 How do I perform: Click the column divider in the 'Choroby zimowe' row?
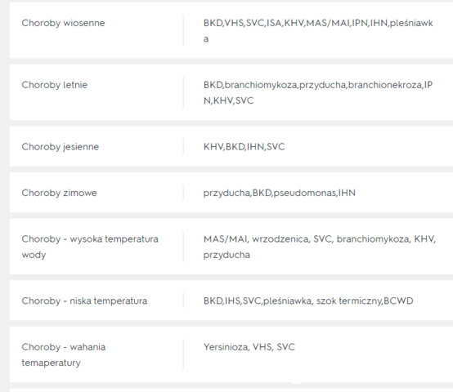tap(183, 193)
